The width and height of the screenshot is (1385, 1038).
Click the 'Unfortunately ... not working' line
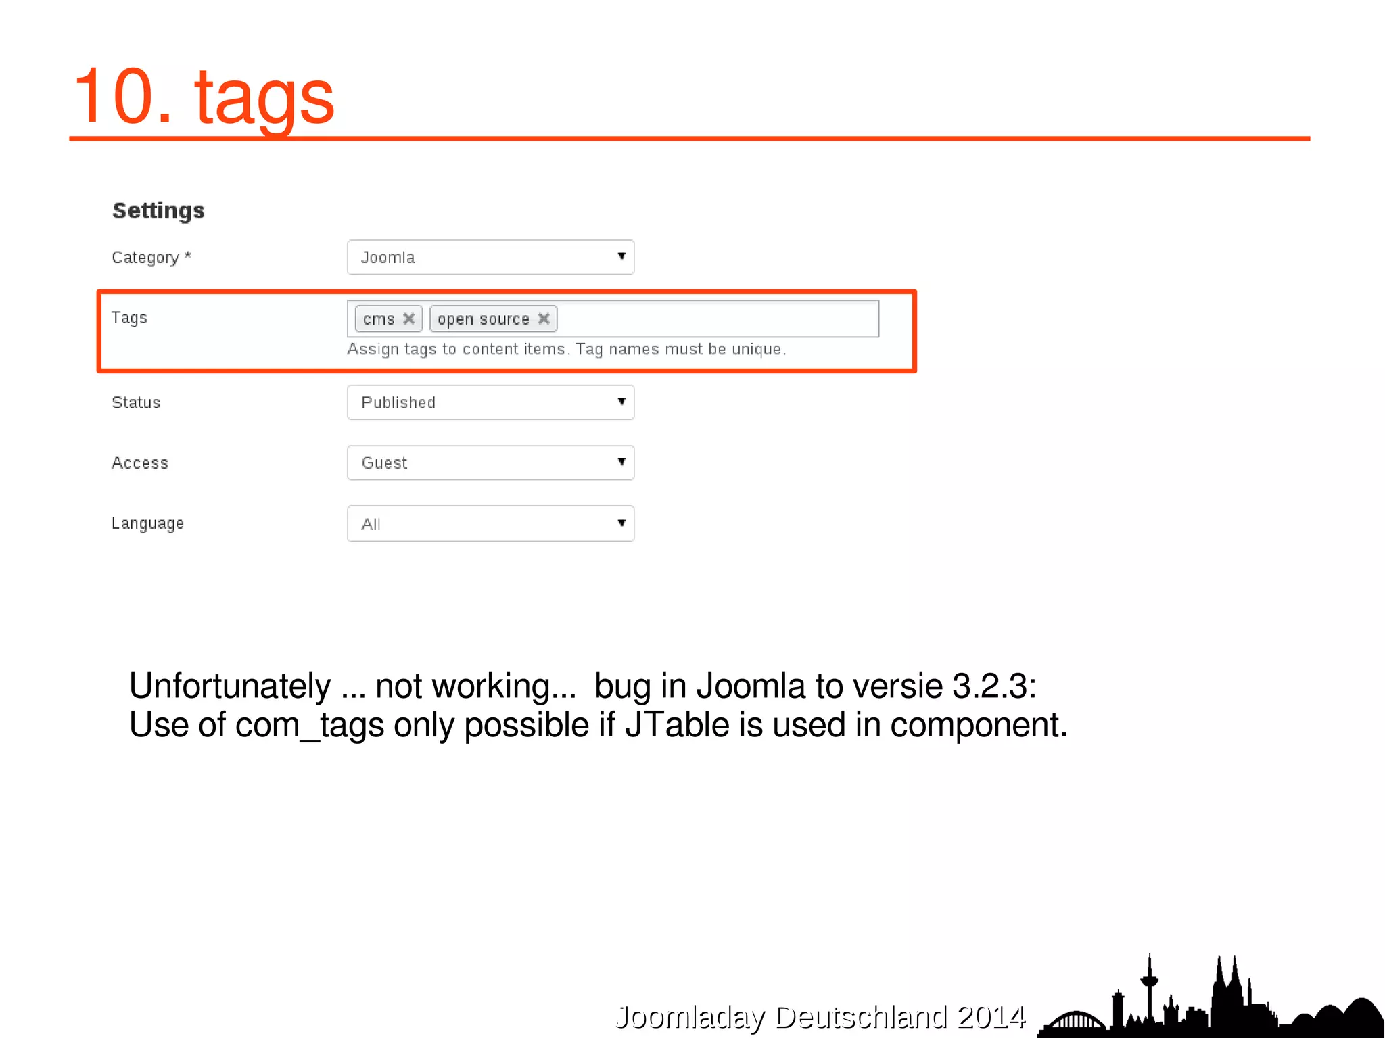583,686
